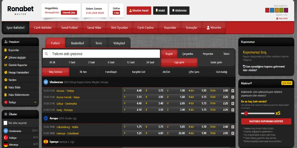Screen dimensions: 297x148
Task: Click the search magnifier icon
Action: click(46, 54)
